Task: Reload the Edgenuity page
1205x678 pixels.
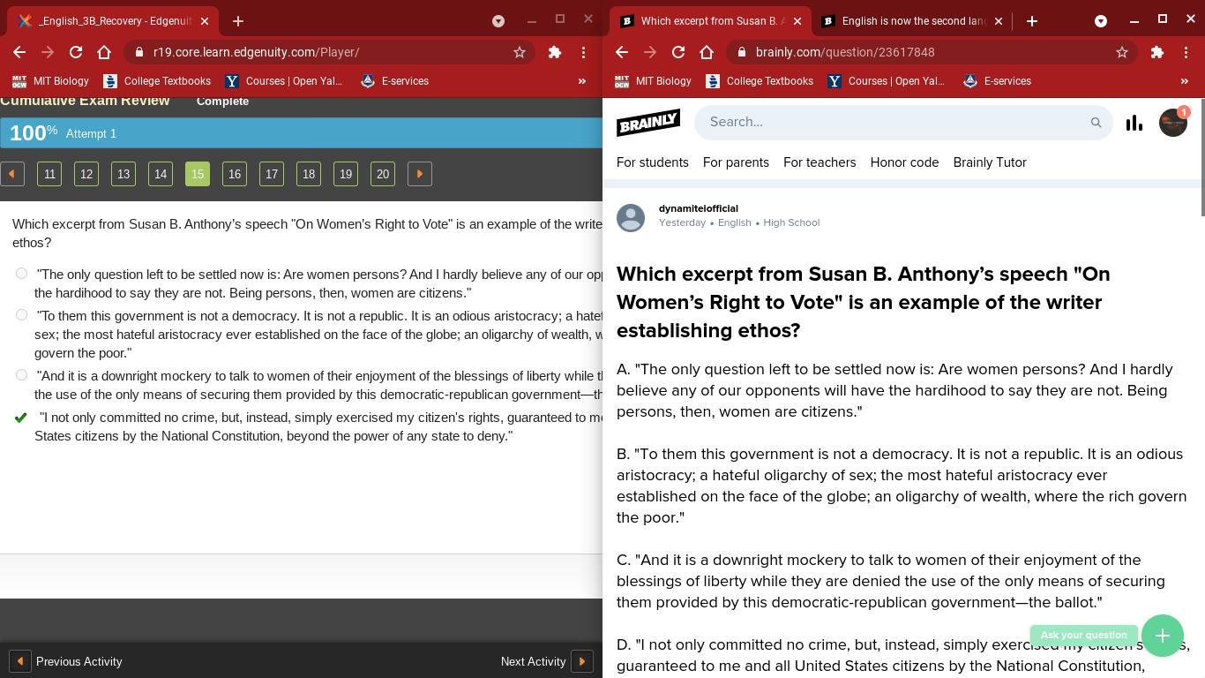Action: pos(76,52)
